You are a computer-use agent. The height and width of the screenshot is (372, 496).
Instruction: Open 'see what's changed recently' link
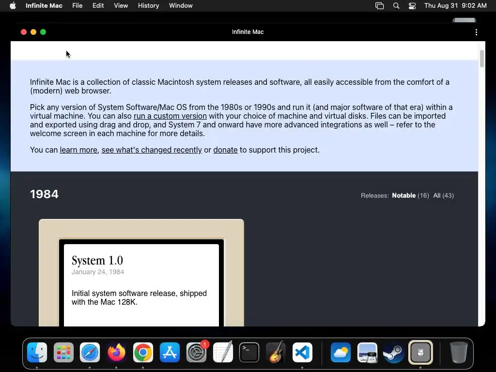152,150
